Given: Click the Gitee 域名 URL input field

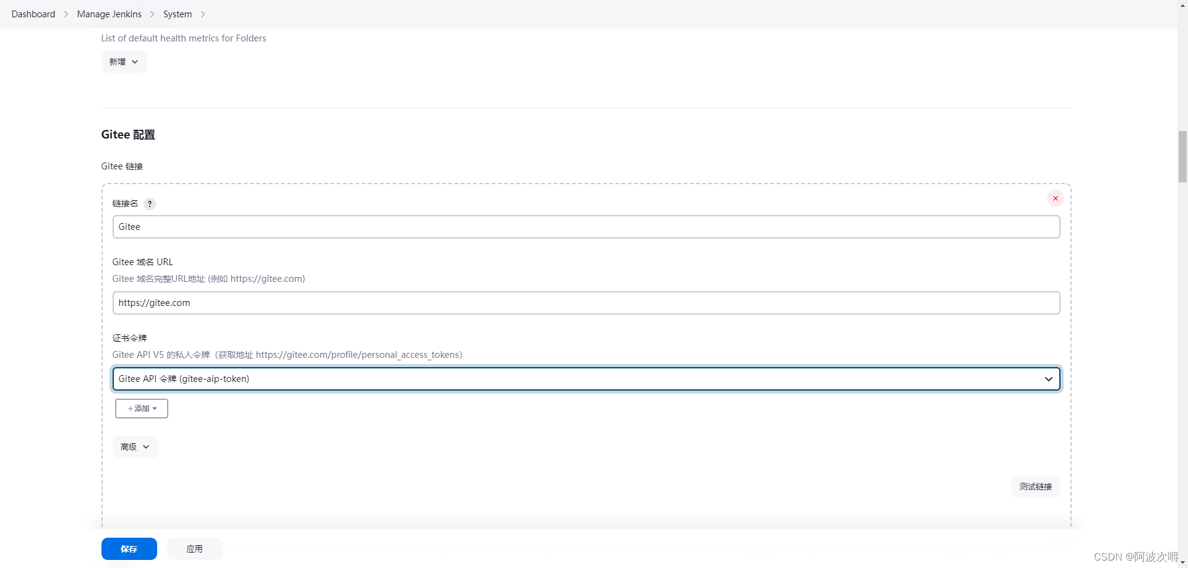Looking at the screenshot, I should coord(586,303).
